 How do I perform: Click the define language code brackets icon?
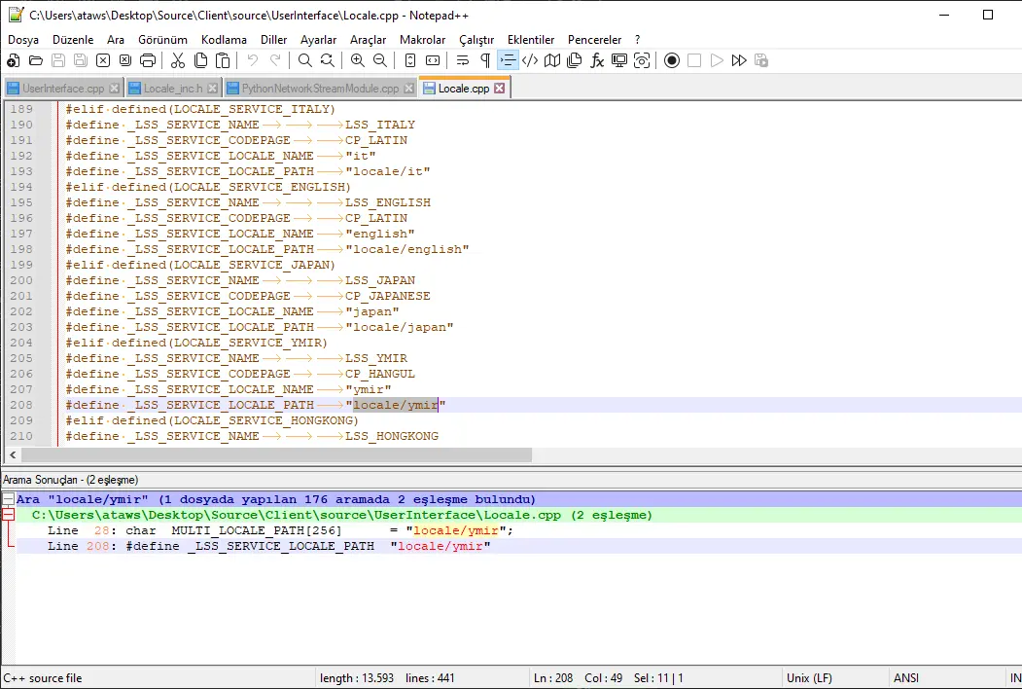coord(530,60)
